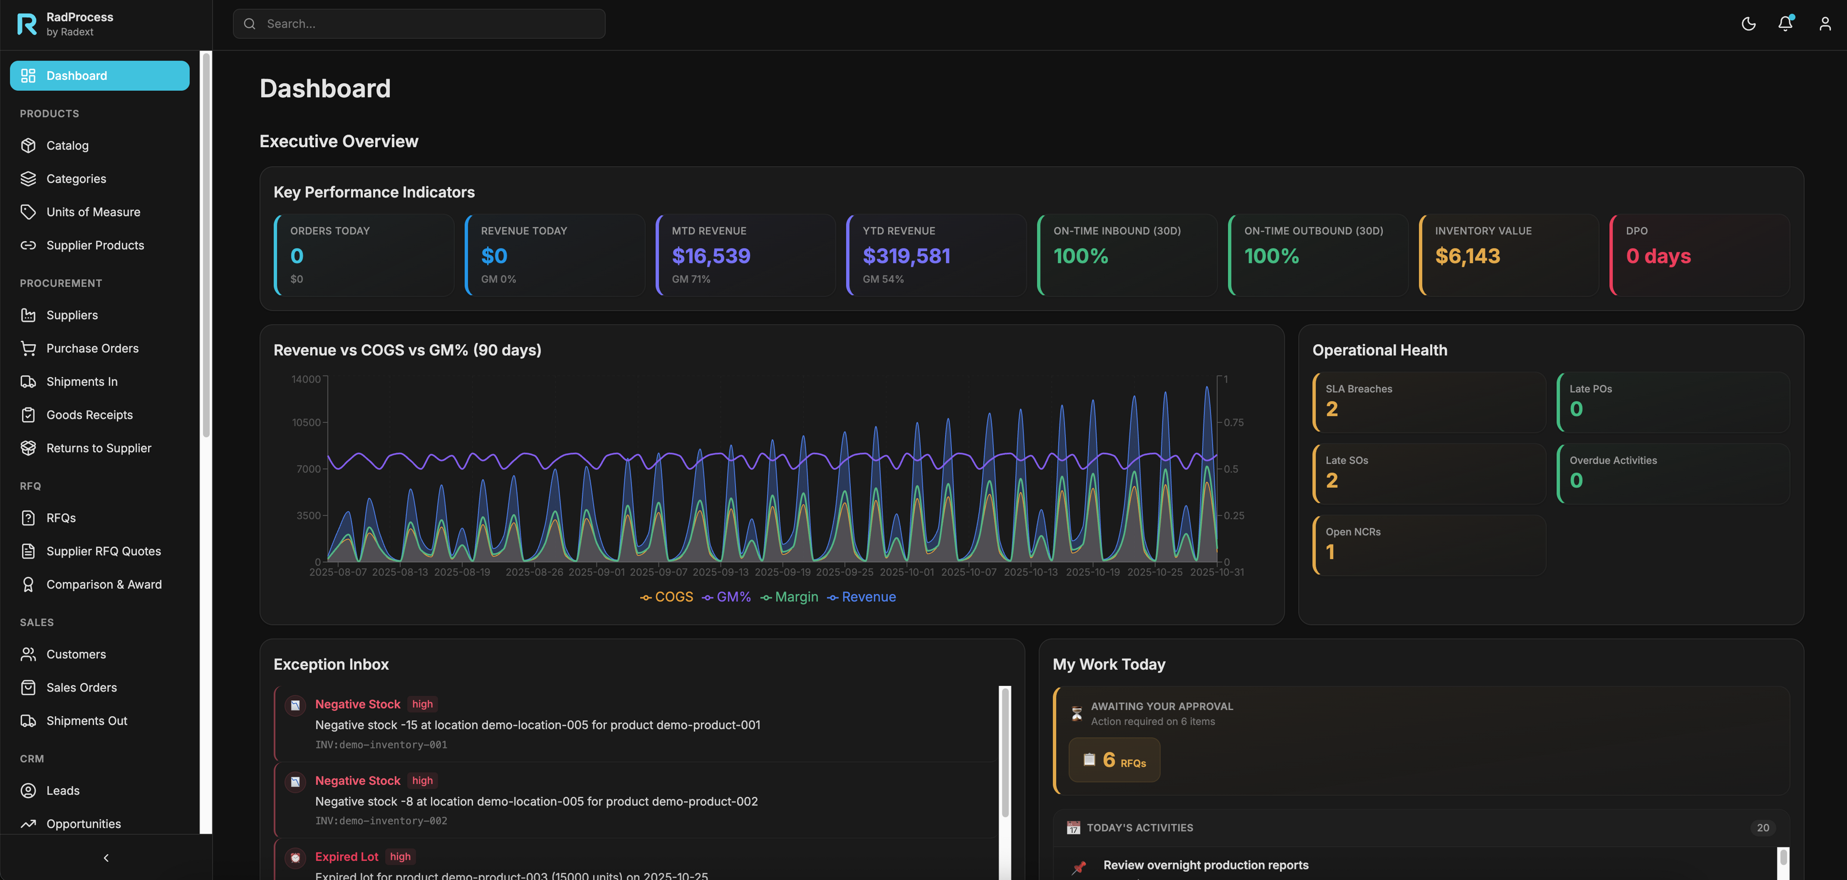Click inside the Search field
The height and width of the screenshot is (880, 1847).
(419, 24)
